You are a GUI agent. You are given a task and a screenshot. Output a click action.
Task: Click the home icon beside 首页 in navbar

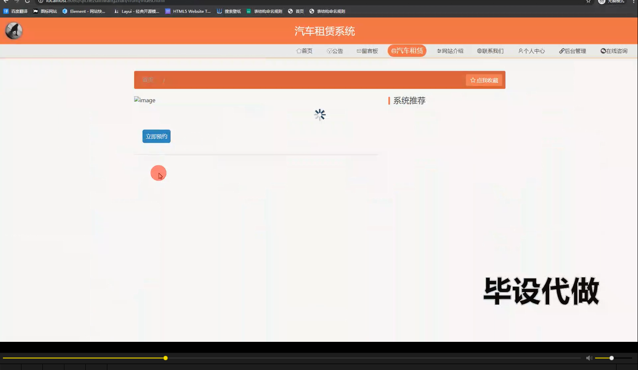tap(298, 50)
